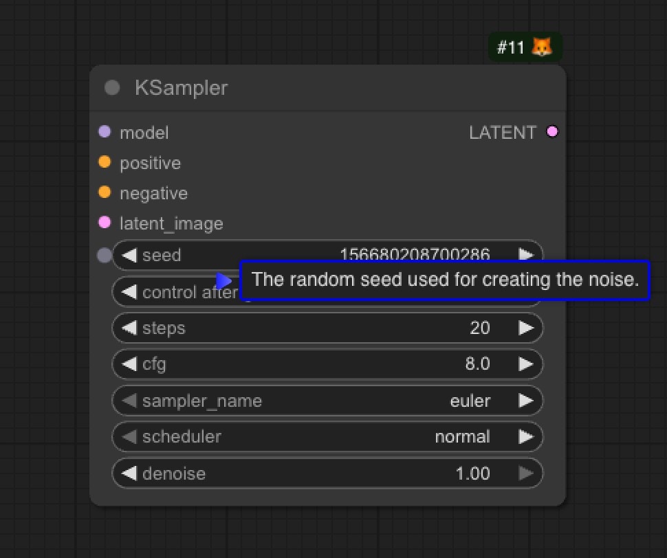Increase steps using the right arrow
Viewport: 667px width, 558px height.
(x=527, y=328)
